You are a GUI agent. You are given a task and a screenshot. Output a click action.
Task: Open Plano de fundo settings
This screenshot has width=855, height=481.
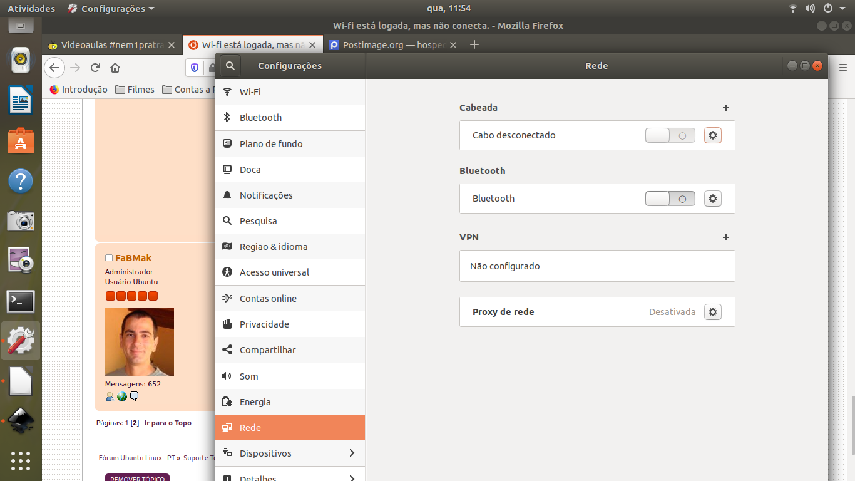pyautogui.click(x=290, y=143)
